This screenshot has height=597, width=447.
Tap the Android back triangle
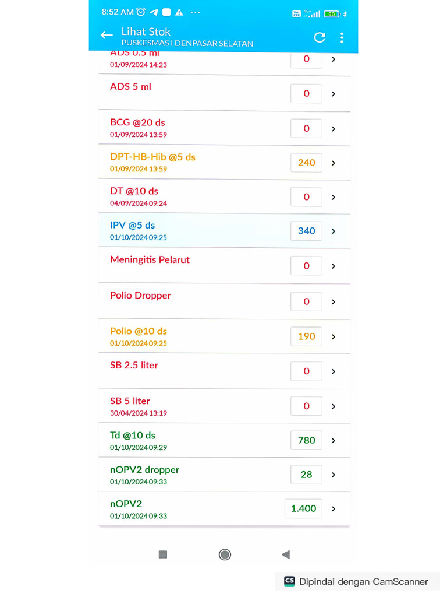tap(285, 554)
